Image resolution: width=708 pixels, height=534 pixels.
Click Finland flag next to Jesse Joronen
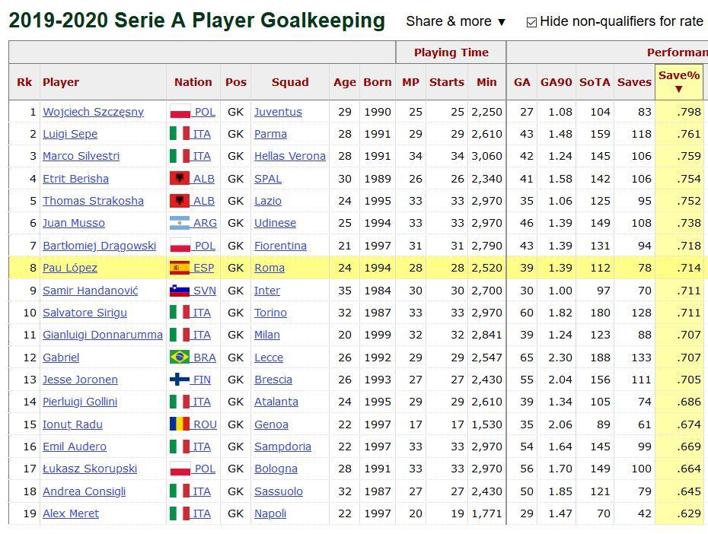(180, 380)
